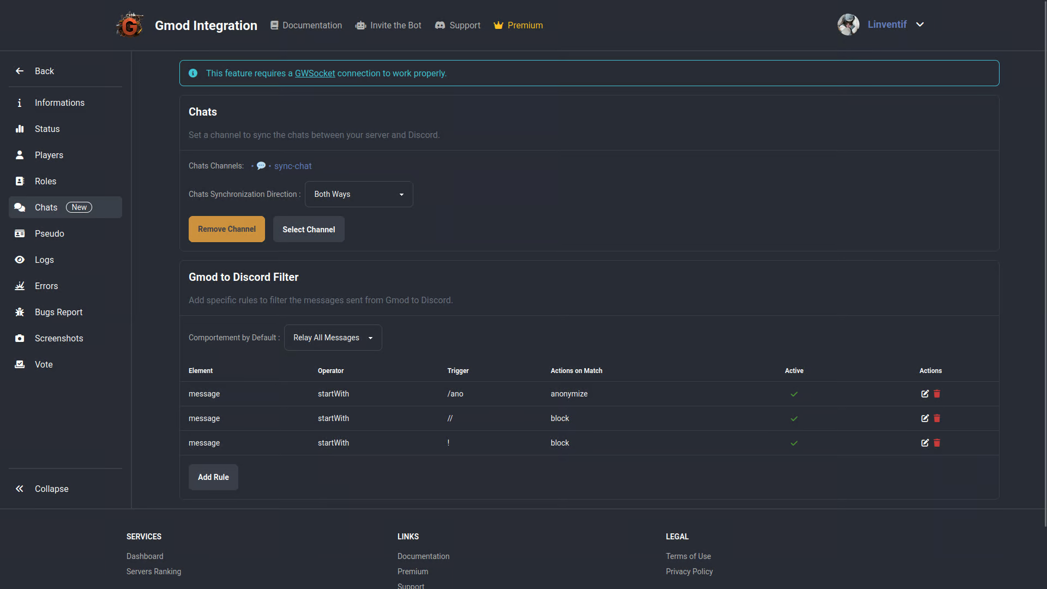The height and width of the screenshot is (589, 1047).
Task: Toggle active checkmark for the // rule
Action: (x=794, y=418)
